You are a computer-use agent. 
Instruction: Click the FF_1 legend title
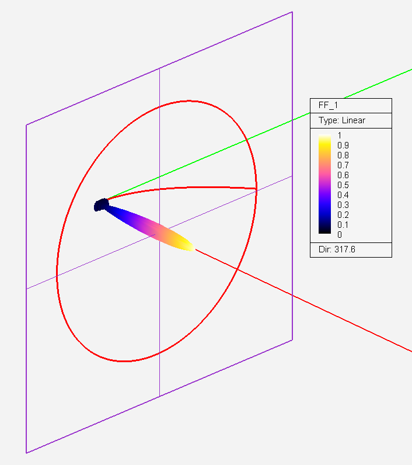(x=328, y=105)
